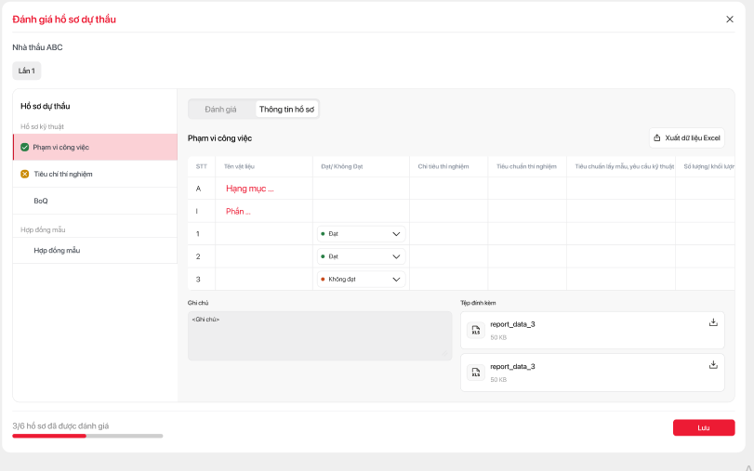Open the Không đạt dropdown in row 3

pyautogui.click(x=361, y=279)
